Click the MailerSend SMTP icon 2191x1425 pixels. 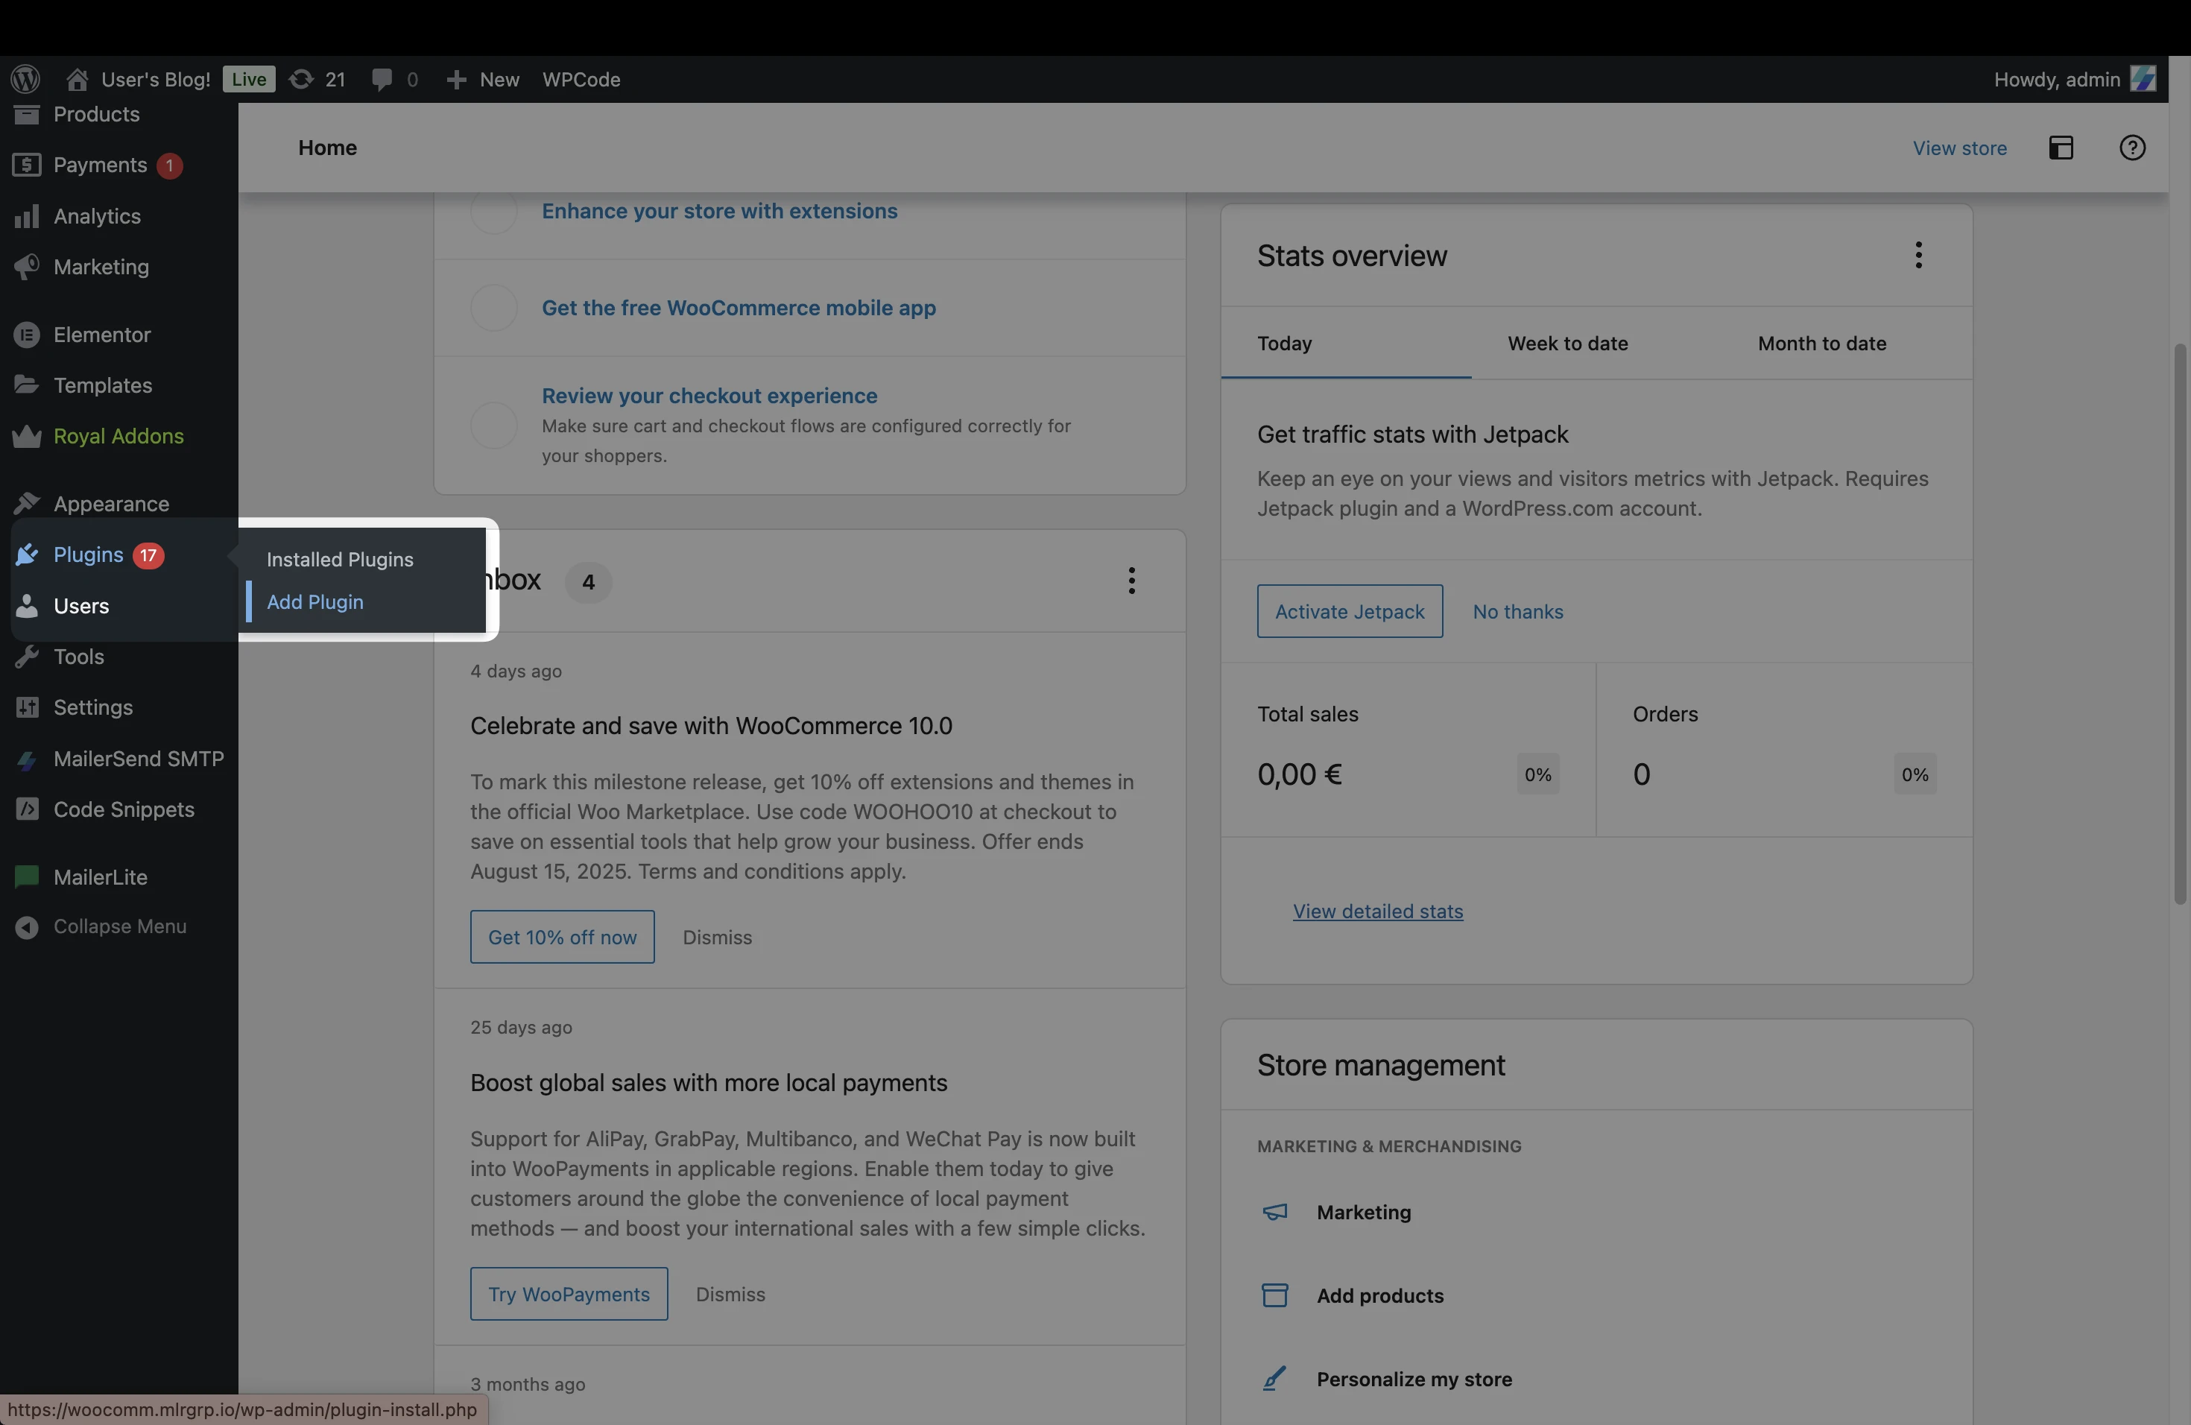(27, 759)
